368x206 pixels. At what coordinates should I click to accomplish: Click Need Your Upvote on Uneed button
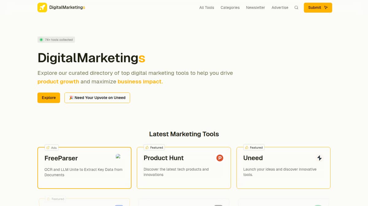coord(97,98)
